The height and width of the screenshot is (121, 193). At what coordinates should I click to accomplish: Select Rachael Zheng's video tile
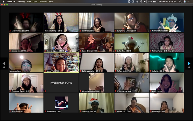61,22
